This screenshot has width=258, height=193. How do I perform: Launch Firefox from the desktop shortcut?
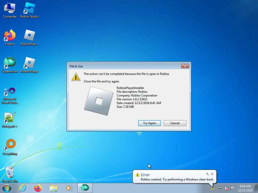[10, 38]
